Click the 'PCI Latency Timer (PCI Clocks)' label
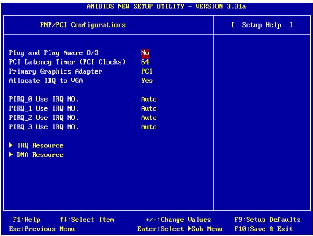This screenshot has height=236, width=313. tap(67, 62)
